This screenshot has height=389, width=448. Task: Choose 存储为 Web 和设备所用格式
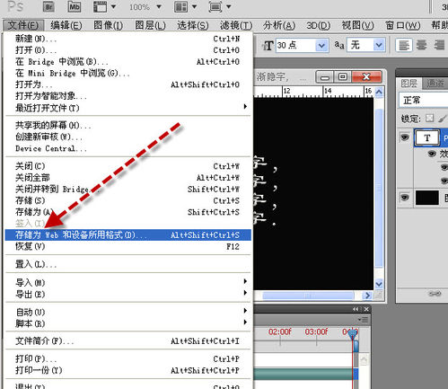pyautogui.click(x=128, y=235)
